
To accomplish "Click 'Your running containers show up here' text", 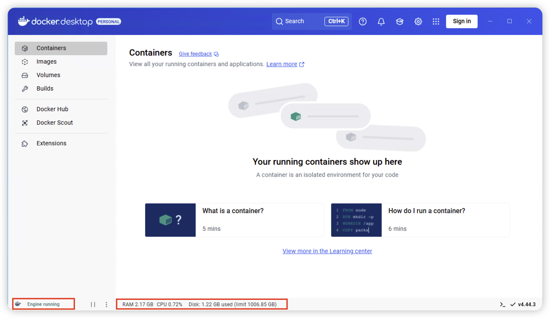I will (327, 162).
